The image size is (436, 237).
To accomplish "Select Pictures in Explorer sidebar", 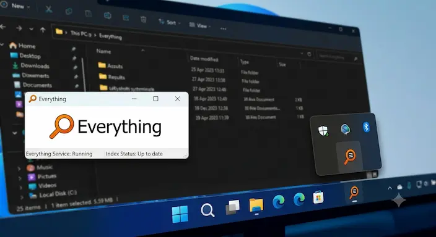I will [x=42, y=177].
